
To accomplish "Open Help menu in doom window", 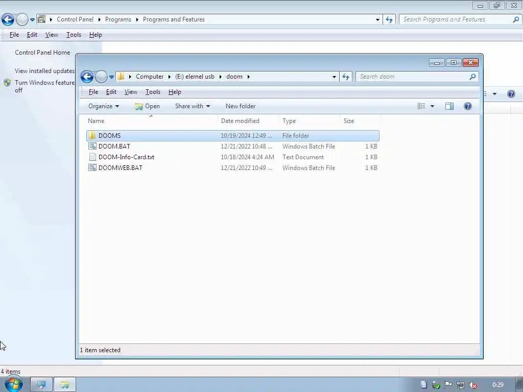I will click(175, 92).
